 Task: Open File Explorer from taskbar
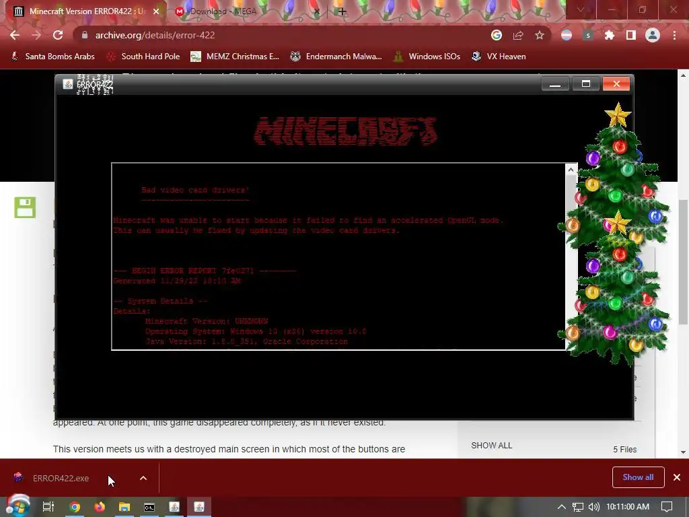tap(124, 507)
